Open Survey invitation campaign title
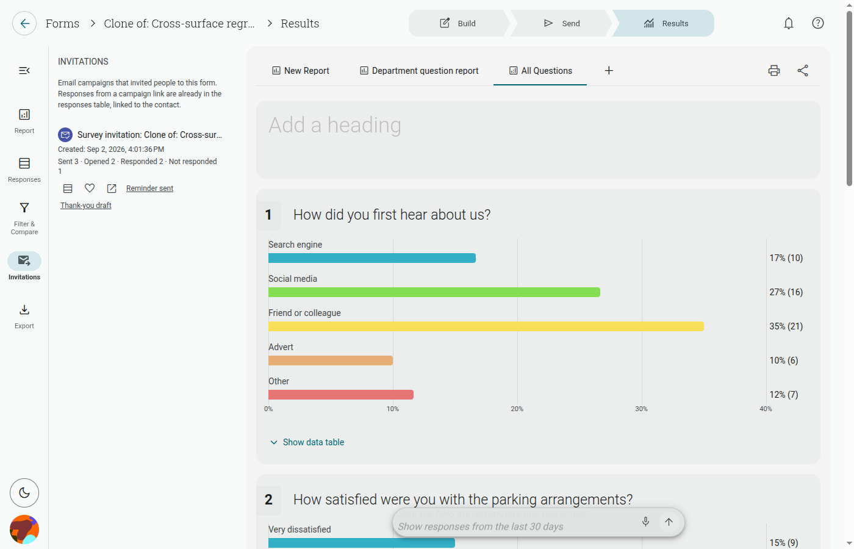Image resolution: width=854 pixels, height=549 pixels. (149, 135)
